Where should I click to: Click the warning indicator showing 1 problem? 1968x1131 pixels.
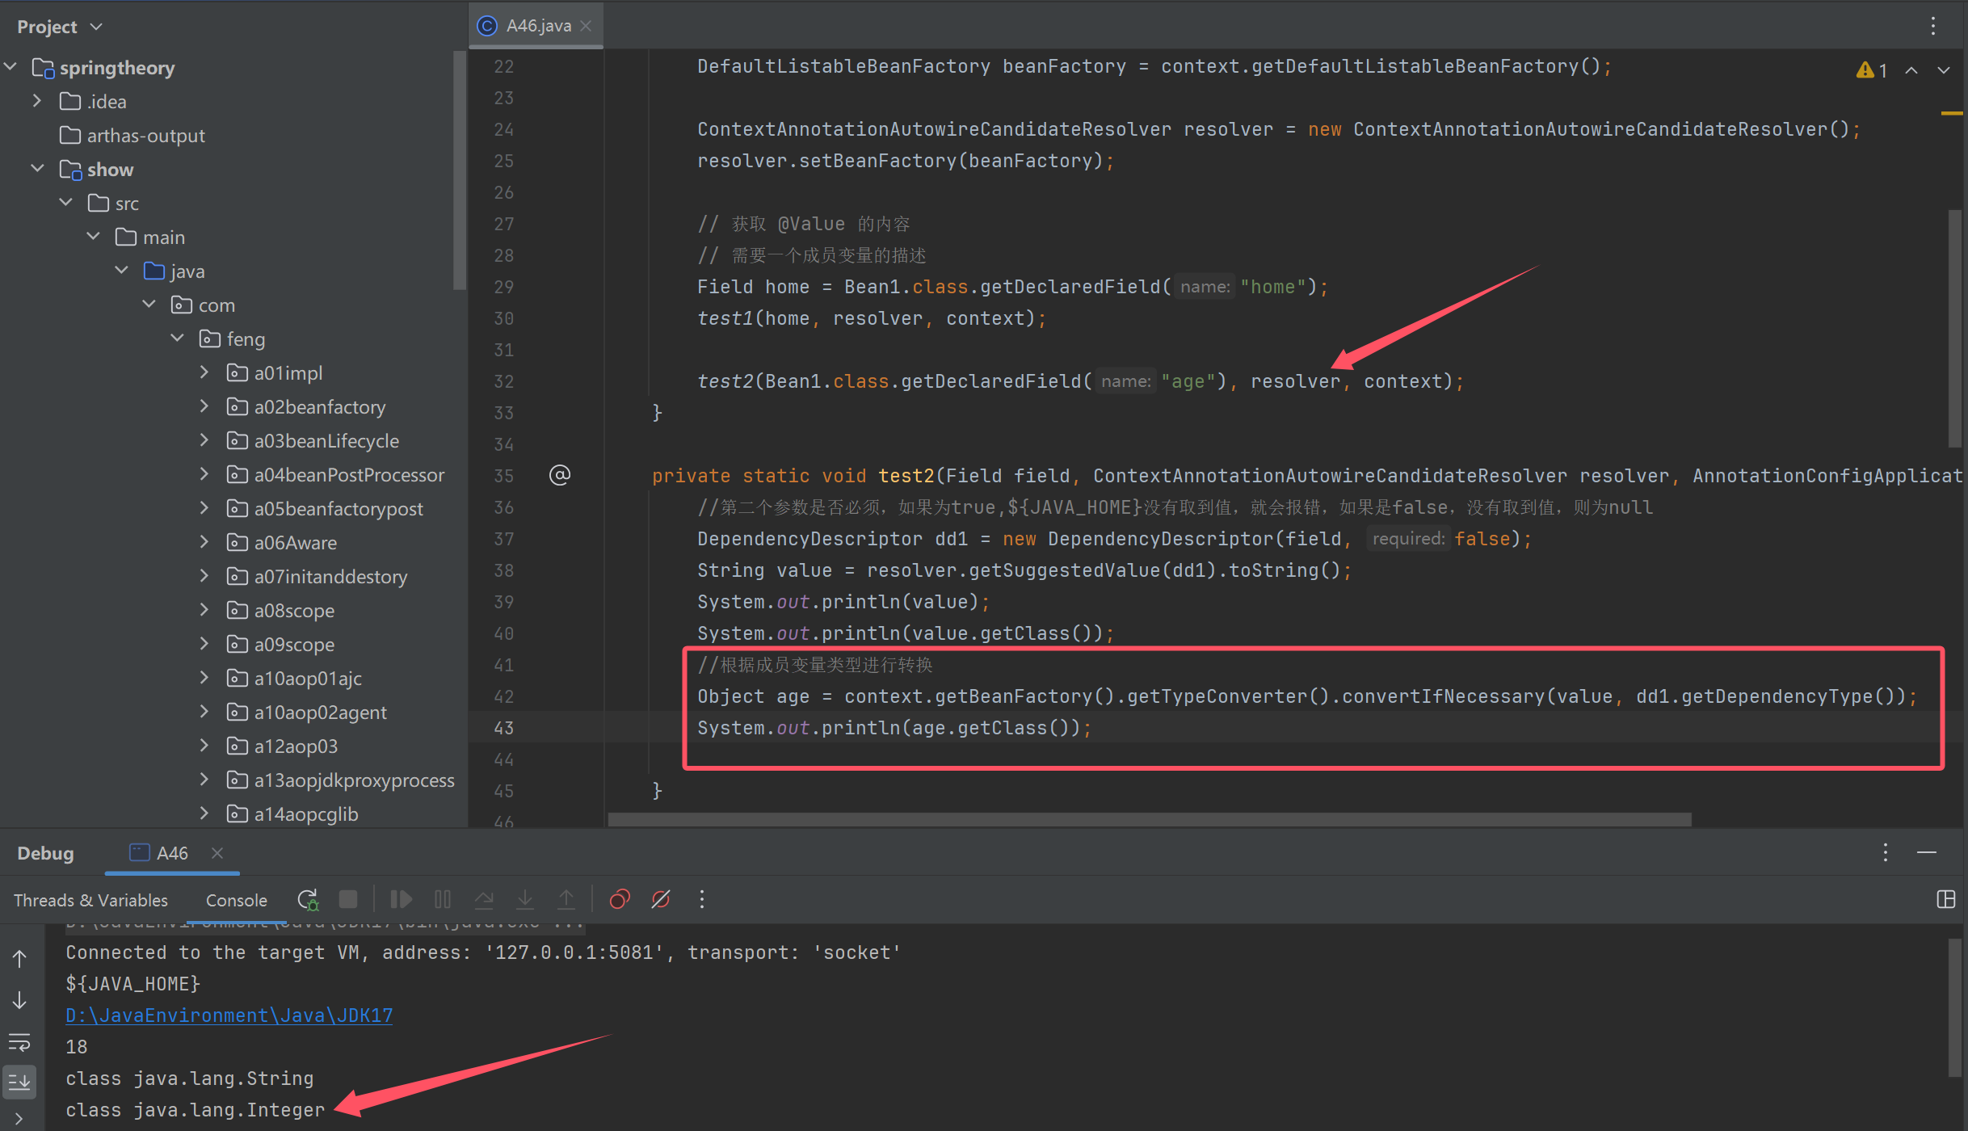1872,70
